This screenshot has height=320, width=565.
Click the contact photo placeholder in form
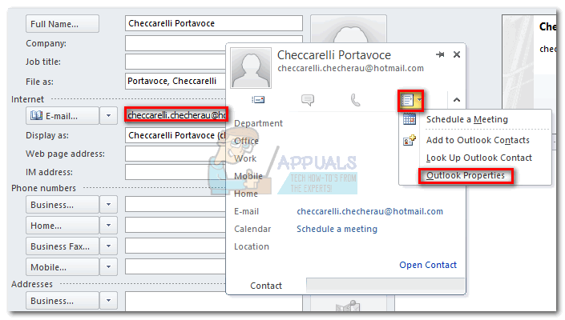click(349, 30)
